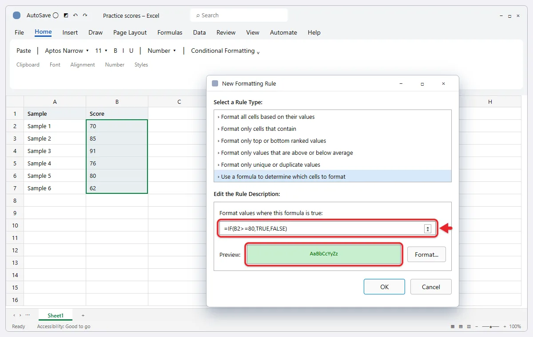Image resolution: width=533 pixels, height=337 pixels.
Task: Switch to the Insert tab
Action: (70, 32)
